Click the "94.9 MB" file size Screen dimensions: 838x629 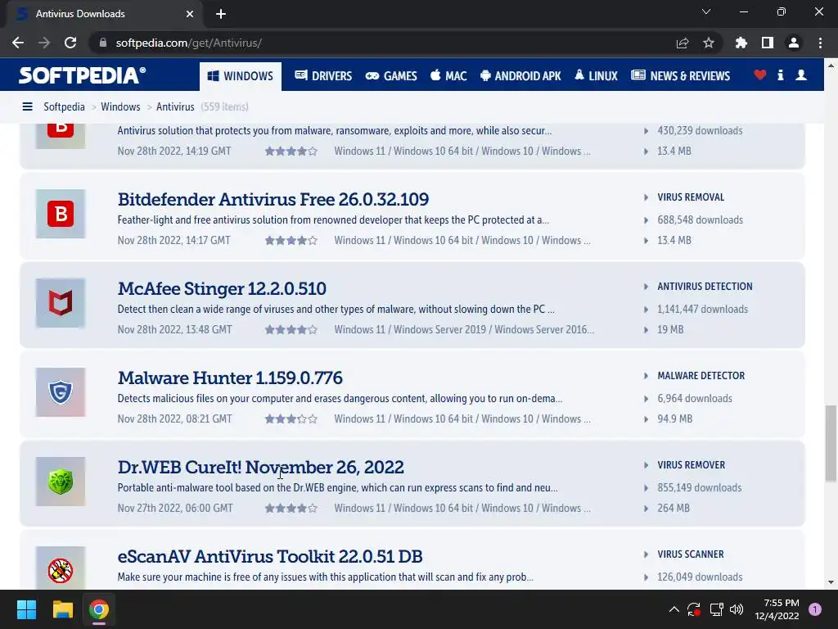coord(674,419)
